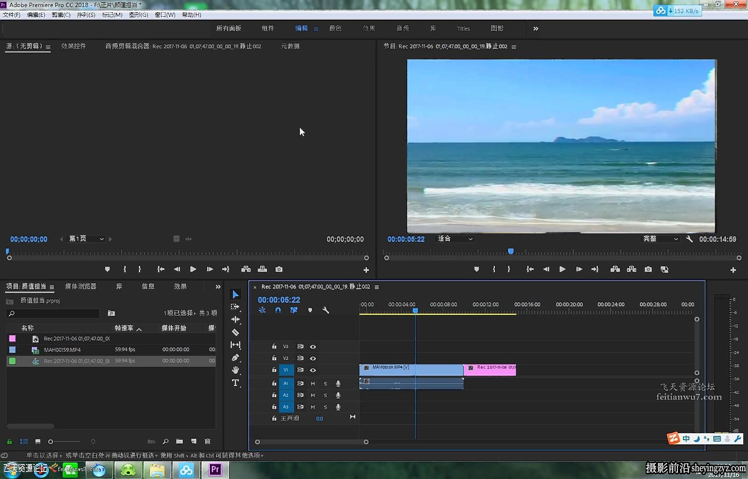Add marker in timeline header
Screen dimensions: 748x479
(x=310, y=310)
